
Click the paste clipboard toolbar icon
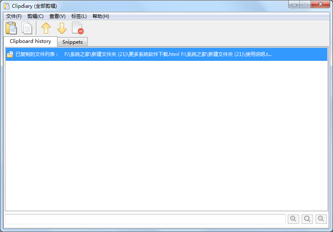11,28
